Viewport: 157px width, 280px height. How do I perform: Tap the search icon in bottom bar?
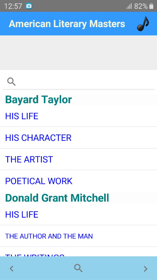pyautogui.click(x=78, y=268)
